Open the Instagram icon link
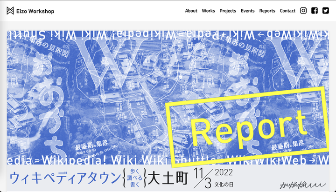This screenshot has height=192, width=336. click(x=303, y=11)
